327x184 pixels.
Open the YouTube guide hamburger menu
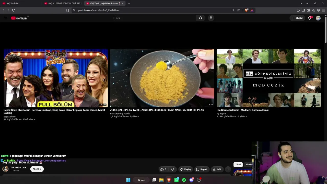pos(5,18)
